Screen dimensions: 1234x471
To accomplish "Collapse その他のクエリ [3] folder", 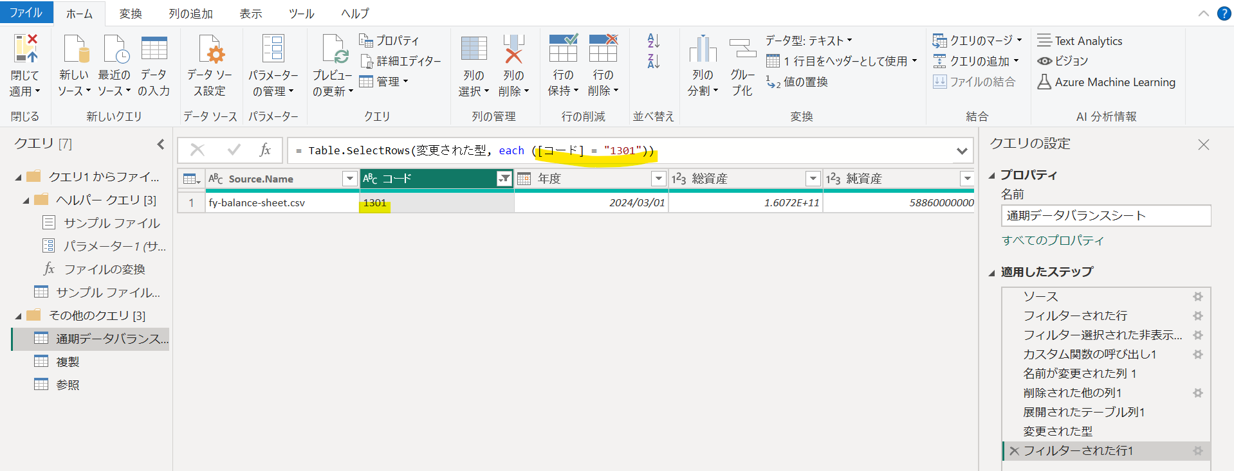I will point(18,315).
